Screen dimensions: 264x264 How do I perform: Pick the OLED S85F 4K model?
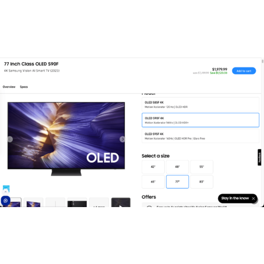pyautogui.click(x=201, y=104)
